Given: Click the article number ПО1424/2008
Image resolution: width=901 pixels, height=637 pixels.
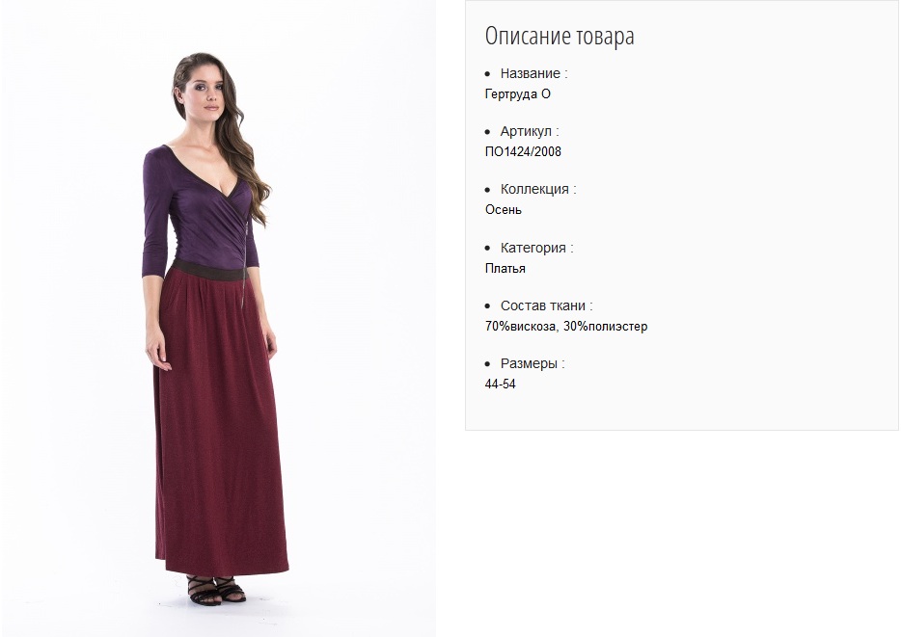Looking at the screenshot, I should point(523,152).
